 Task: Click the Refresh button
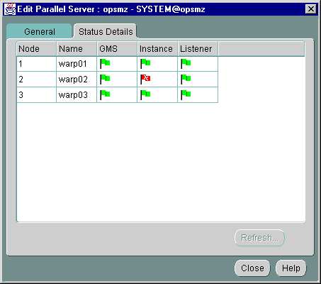point(259,238)
